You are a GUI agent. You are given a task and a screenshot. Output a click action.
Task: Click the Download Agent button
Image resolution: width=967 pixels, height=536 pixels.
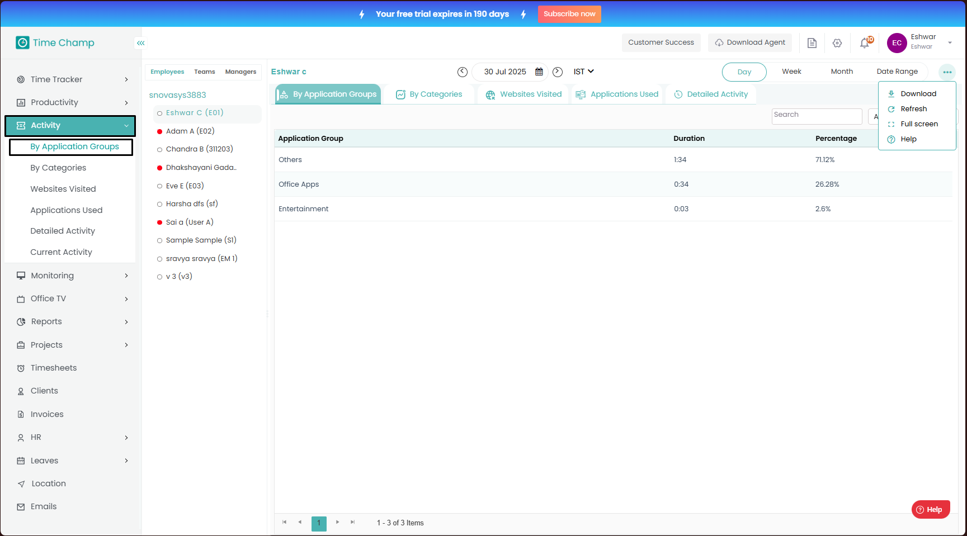(x=750, y=42)
